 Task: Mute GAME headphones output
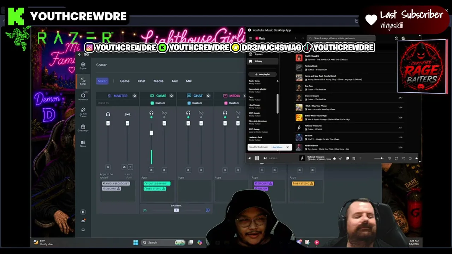pyautogui.click(x=151, y=170)
